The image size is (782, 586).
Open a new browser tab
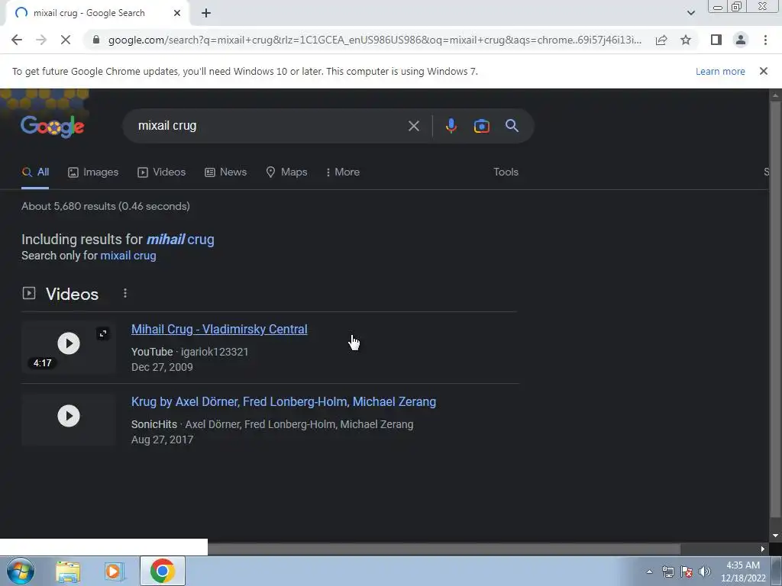click(206, 14)
